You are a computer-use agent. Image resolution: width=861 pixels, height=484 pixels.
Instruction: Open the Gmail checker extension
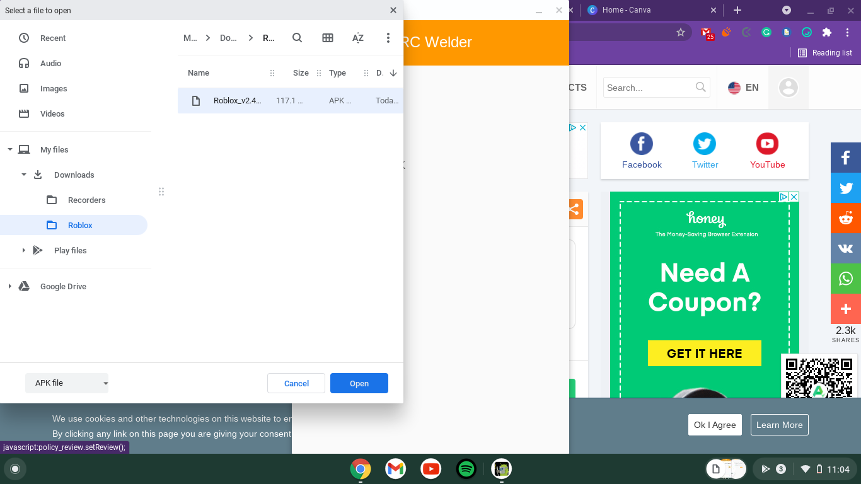click(x=707, y=33)
